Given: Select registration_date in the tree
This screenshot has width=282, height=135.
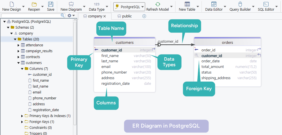Looking at the screenshot, I should click(46, 110).
